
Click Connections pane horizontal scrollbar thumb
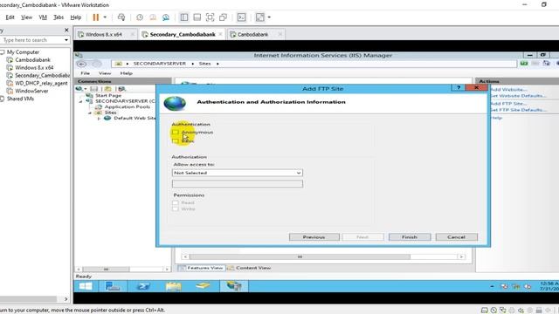[106, 270]
